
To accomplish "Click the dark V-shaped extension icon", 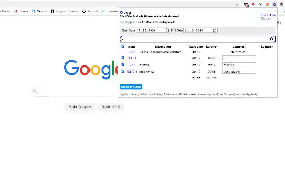I will [260, 4].
